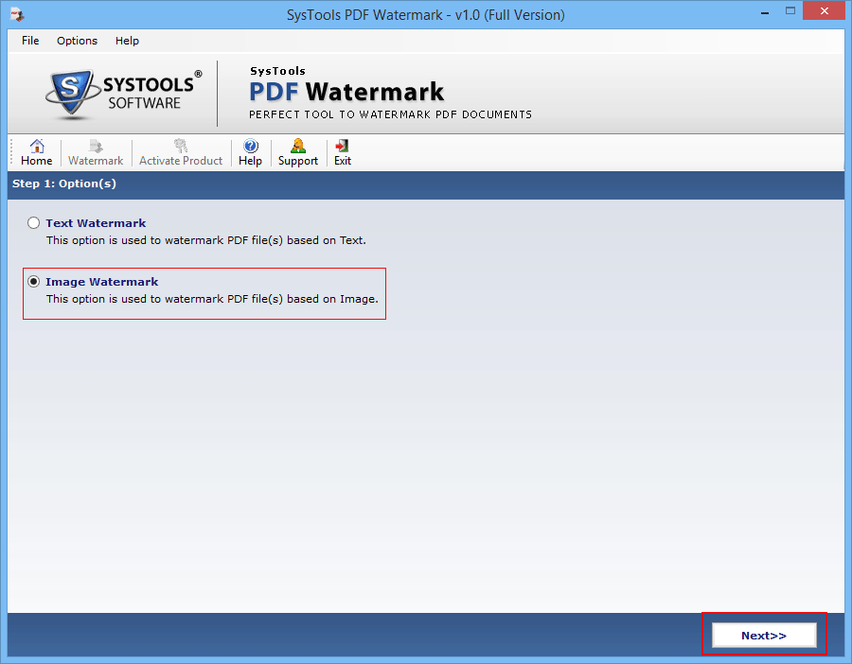
Task: Click 'based on Image' description line
Action: point(212,299)
